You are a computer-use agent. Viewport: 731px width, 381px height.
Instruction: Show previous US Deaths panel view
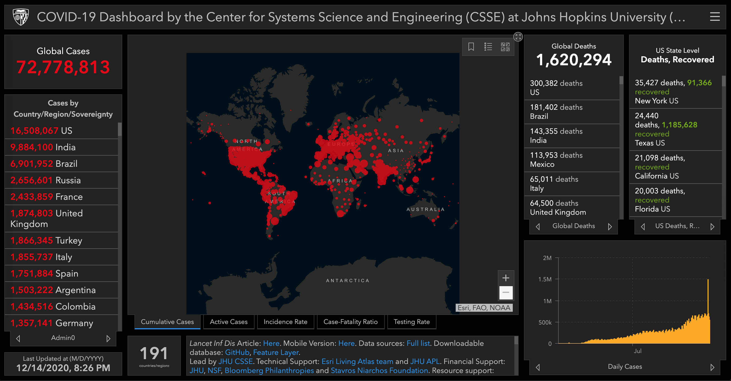(x=643, y=226)
